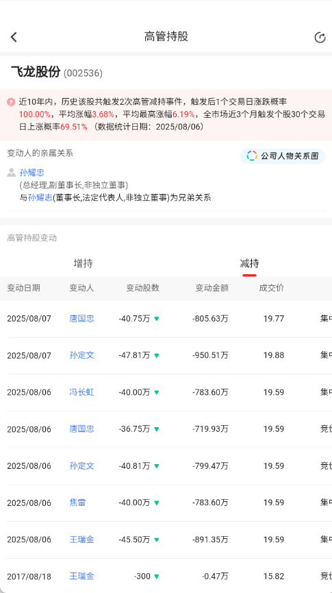The height and width of the screenshot is (593, 332).
Task: Open 孙耀志 link in the relation text
Action: point(40,197)
